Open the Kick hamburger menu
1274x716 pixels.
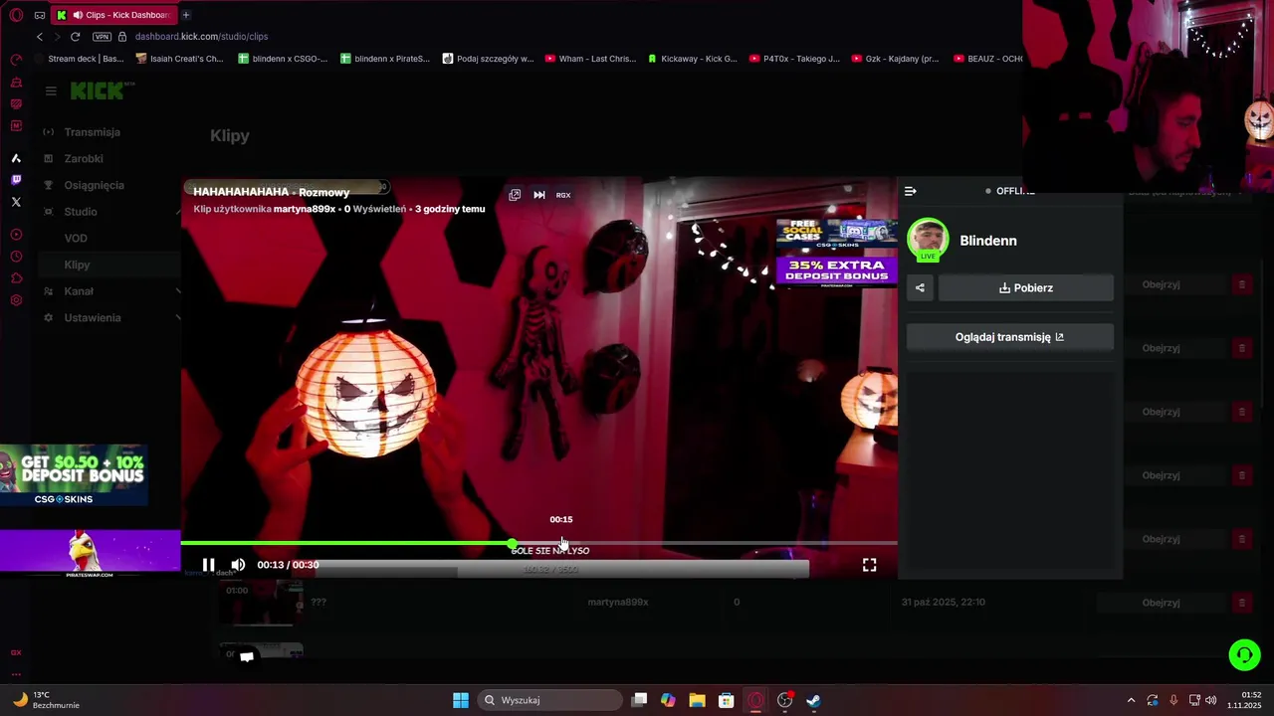tap(51, 90)
